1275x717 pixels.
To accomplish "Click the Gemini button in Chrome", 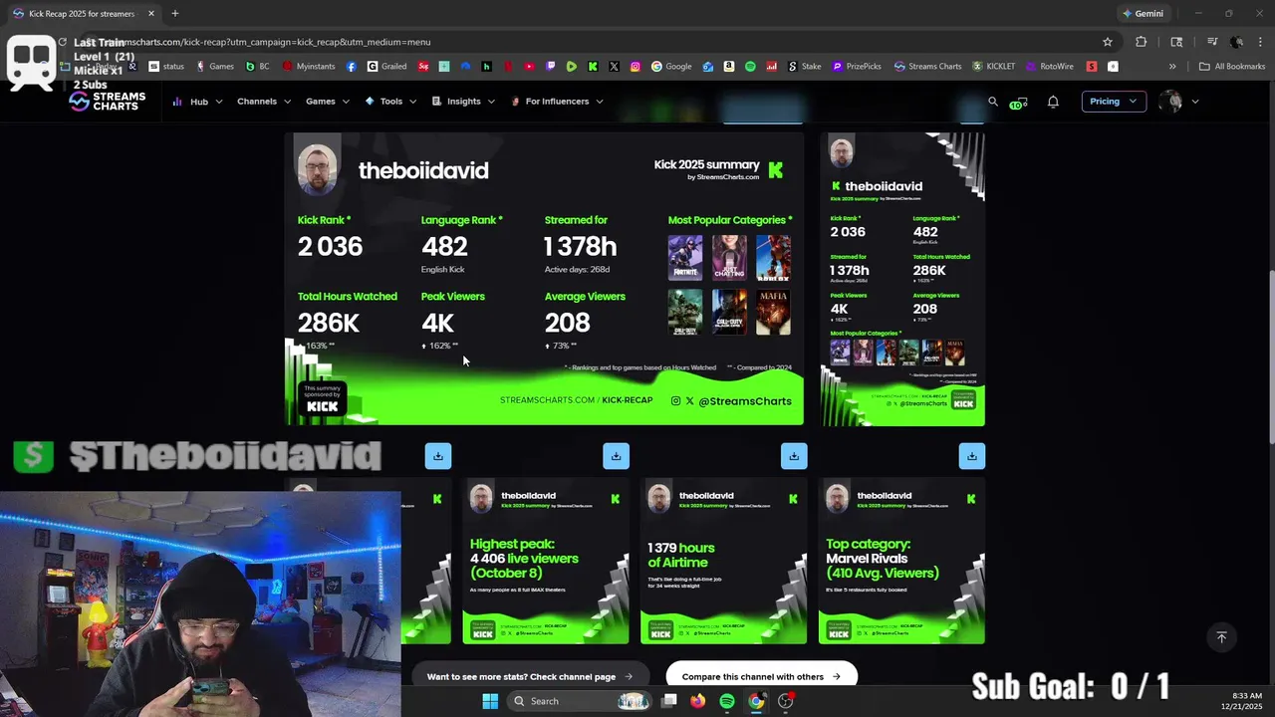I will point(1142,14).
